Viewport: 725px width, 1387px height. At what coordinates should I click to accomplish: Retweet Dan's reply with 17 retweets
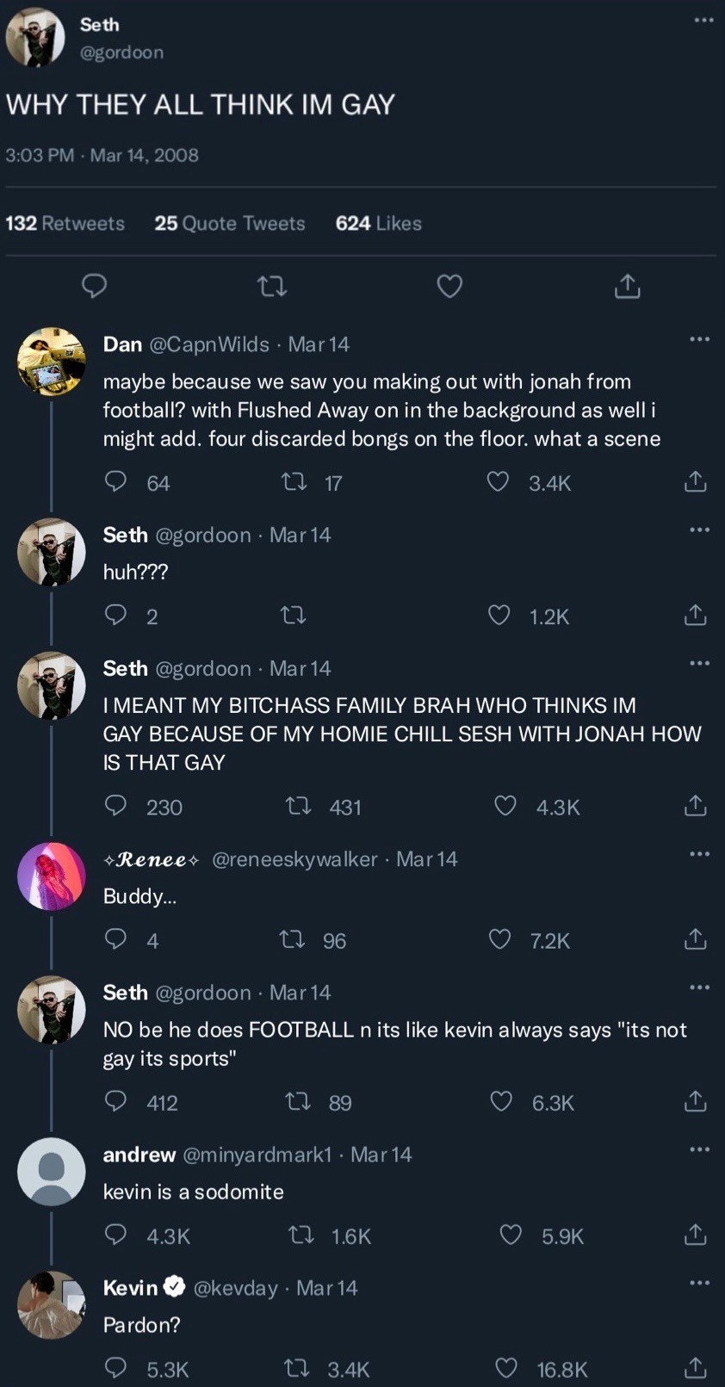pyautogui.click(x=294, y=481)
